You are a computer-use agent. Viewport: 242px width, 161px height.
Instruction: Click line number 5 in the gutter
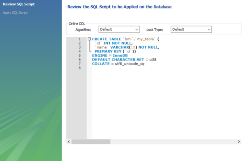pos(79,56)
